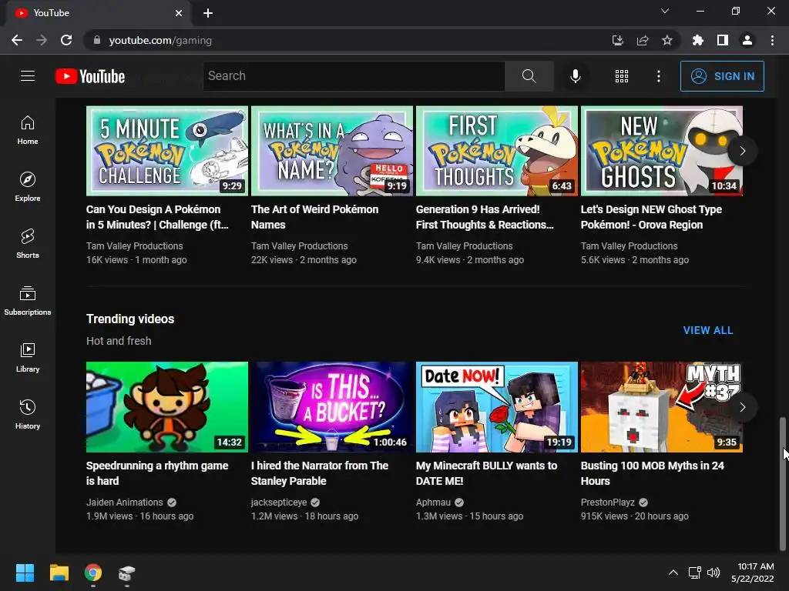Open a new browser tab

pyautogui.click(x=208, y=13)
